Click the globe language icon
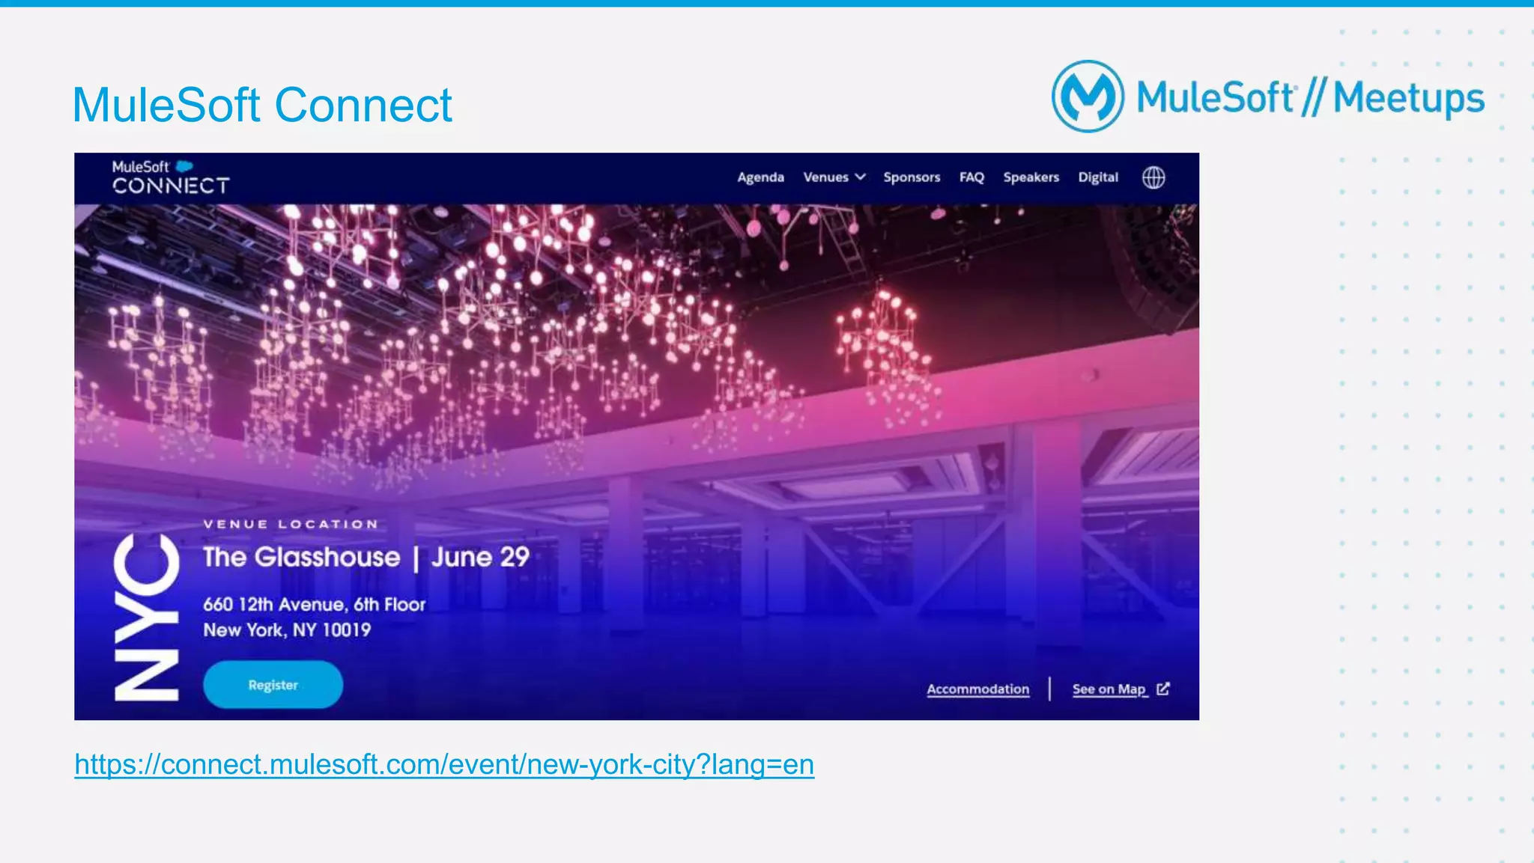1534x863 pixels. (1153, 177)
